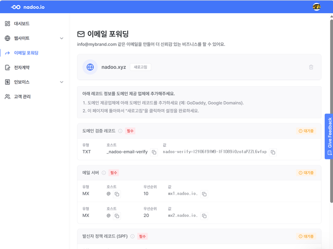Click the nadoo.io infinity logo
This screenshot has height=249, width=333.
(x=16, y=7)
